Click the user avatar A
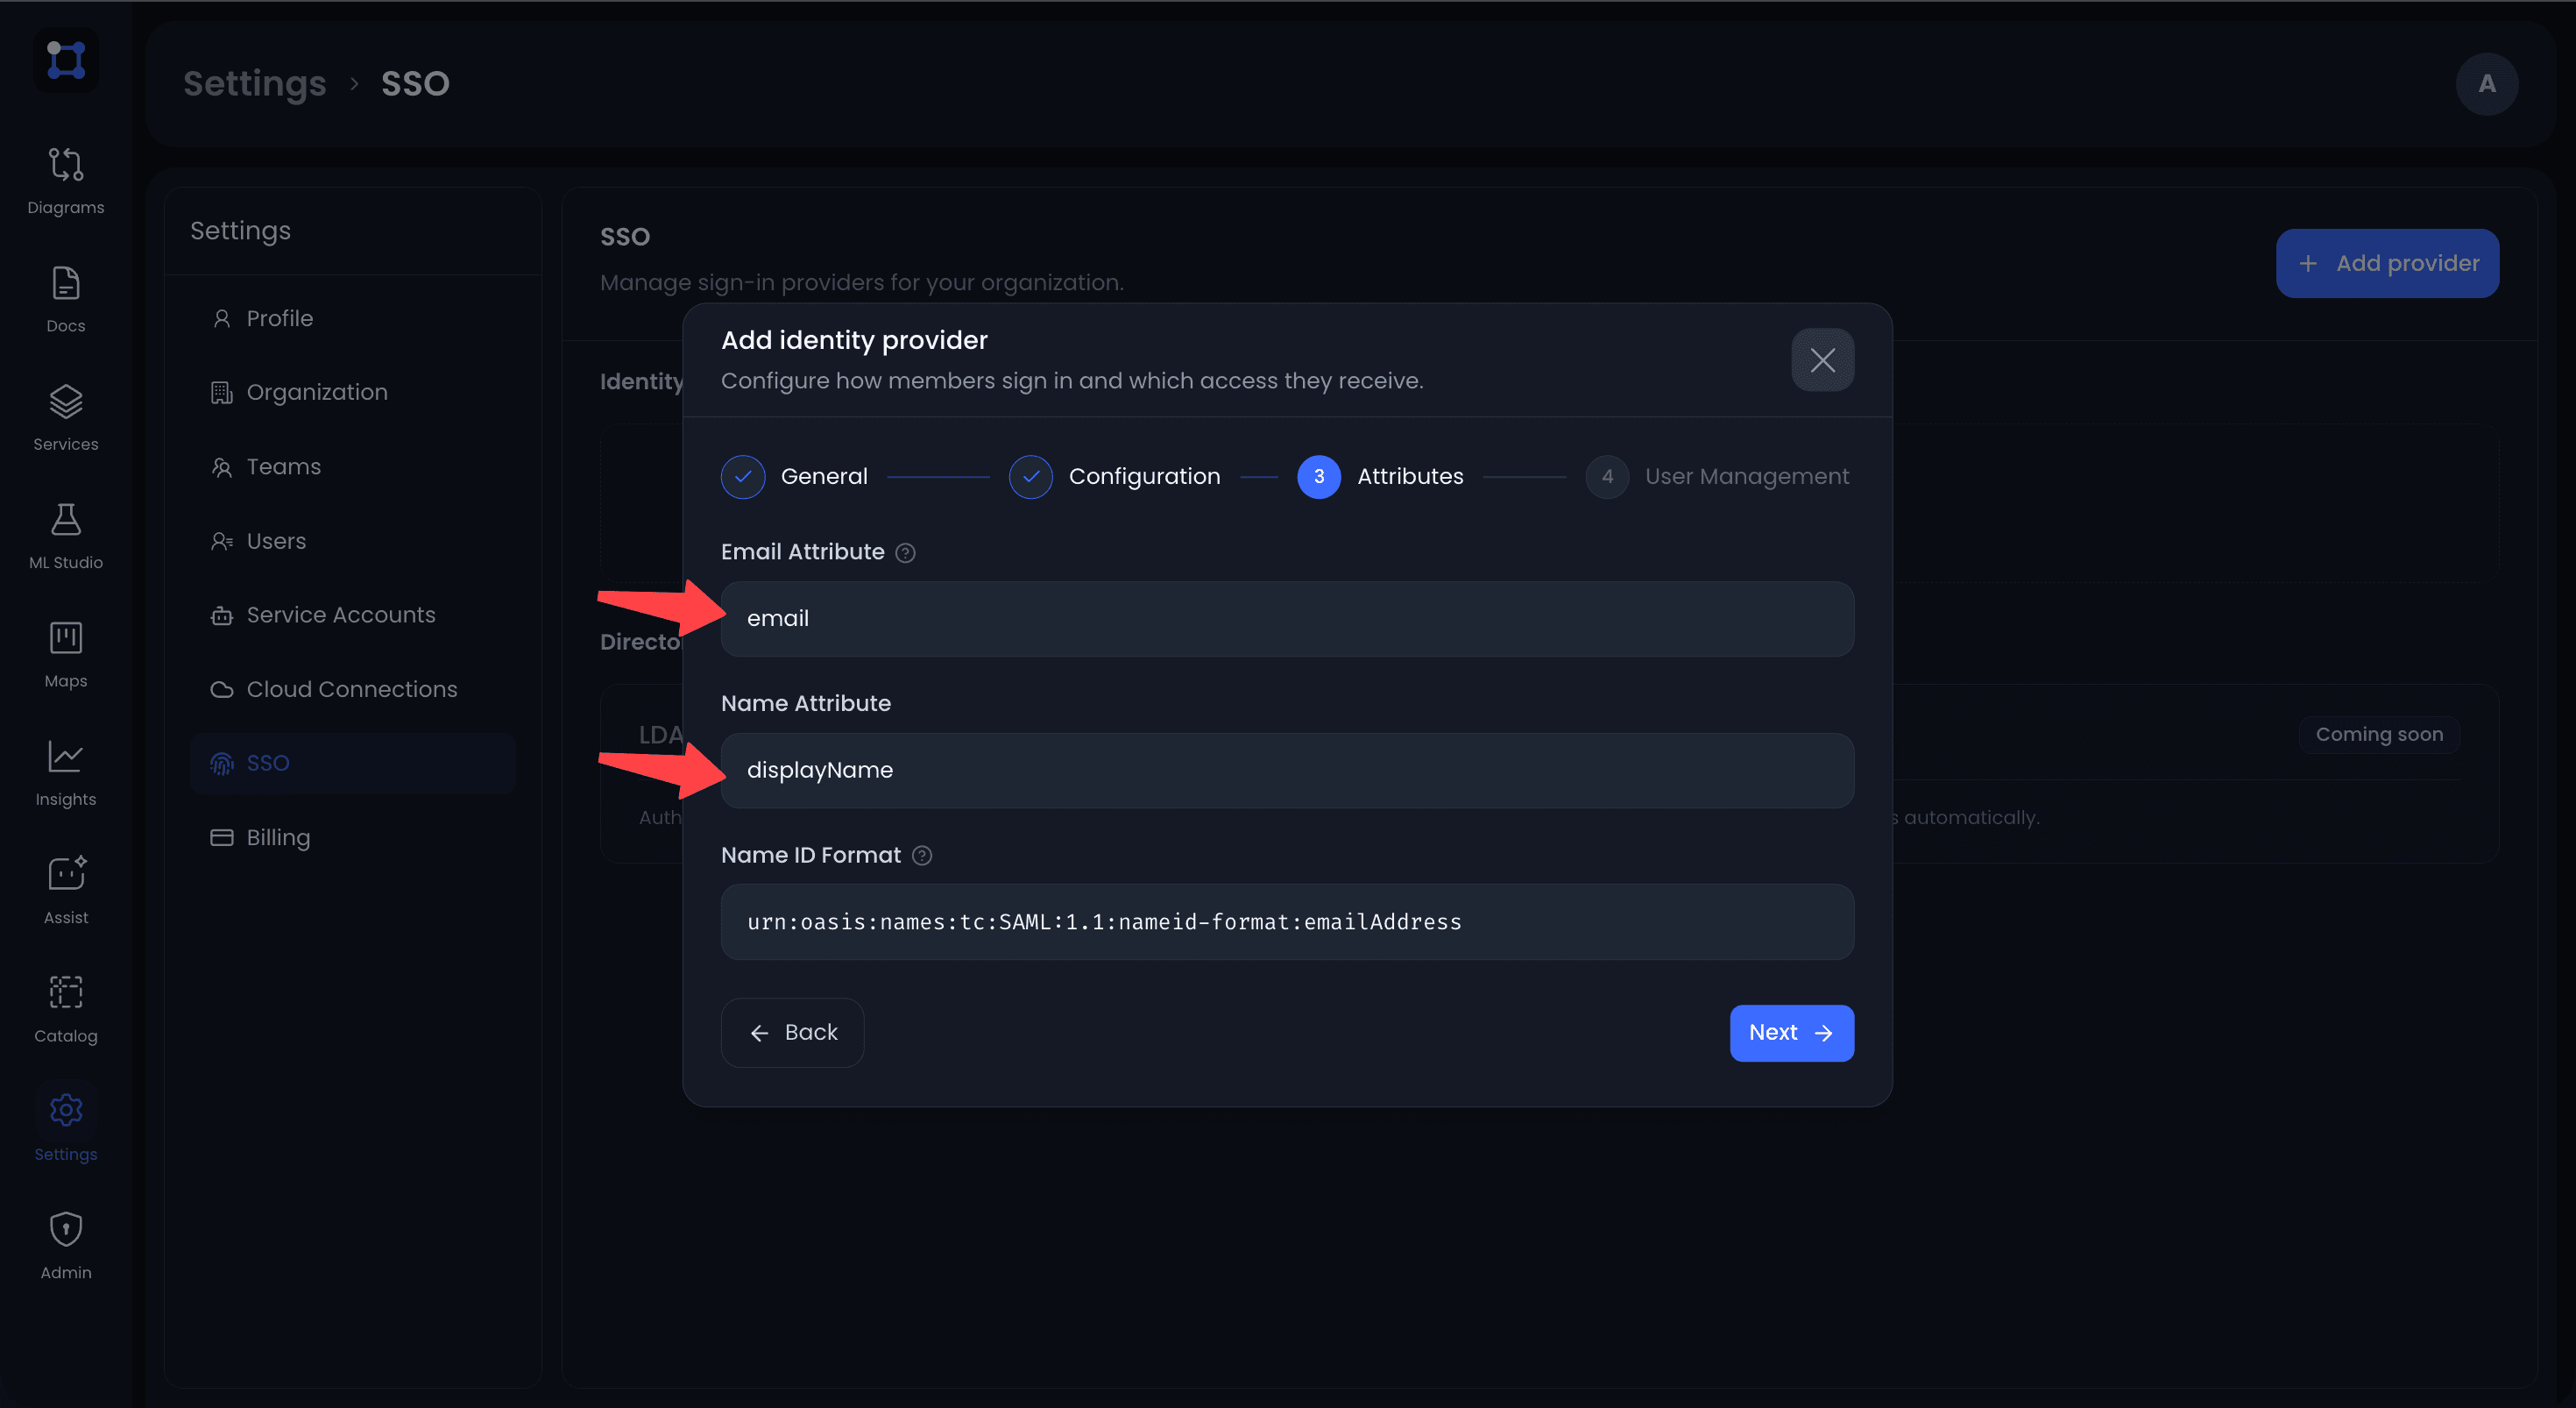The width and height of the screenshot is (2576, 1408). pyautogui.click(x=2486, y=84)
